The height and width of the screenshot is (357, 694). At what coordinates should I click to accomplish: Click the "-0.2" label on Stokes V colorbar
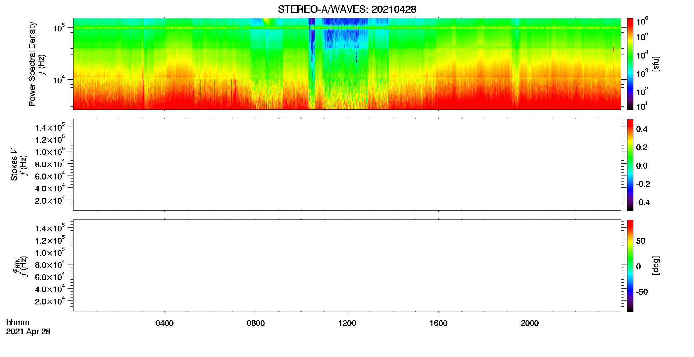pos(643,184)
